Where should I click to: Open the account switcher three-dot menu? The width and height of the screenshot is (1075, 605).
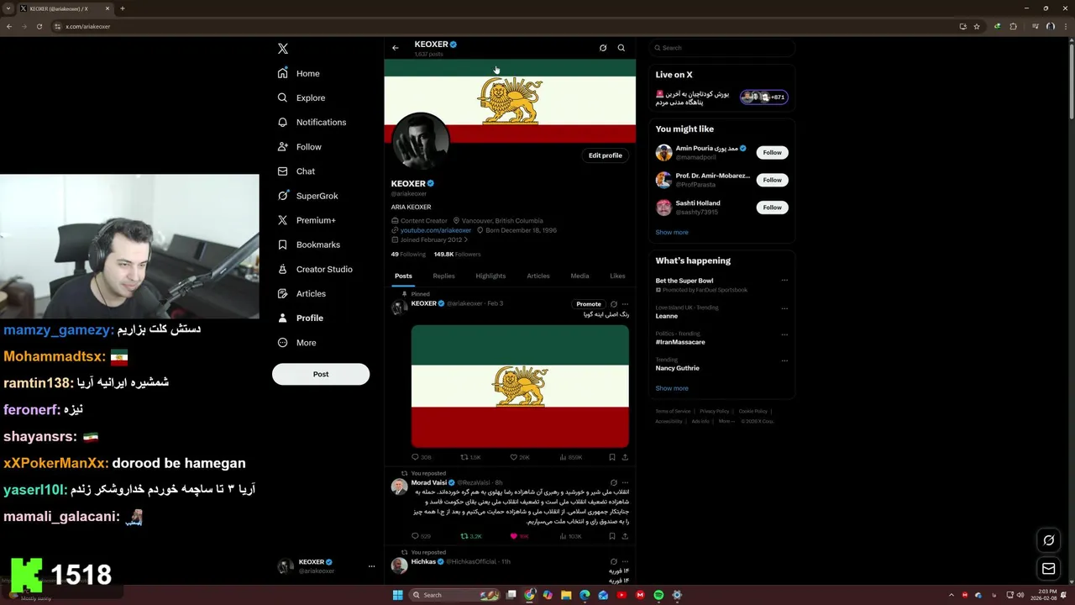point(371,566)
